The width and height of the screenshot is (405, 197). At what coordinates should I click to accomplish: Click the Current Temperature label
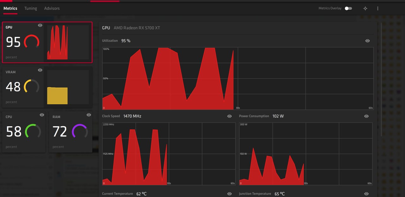[117, 194]
